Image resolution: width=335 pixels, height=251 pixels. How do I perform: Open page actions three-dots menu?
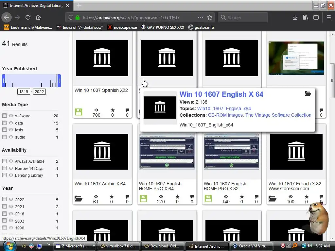(201, 17)
